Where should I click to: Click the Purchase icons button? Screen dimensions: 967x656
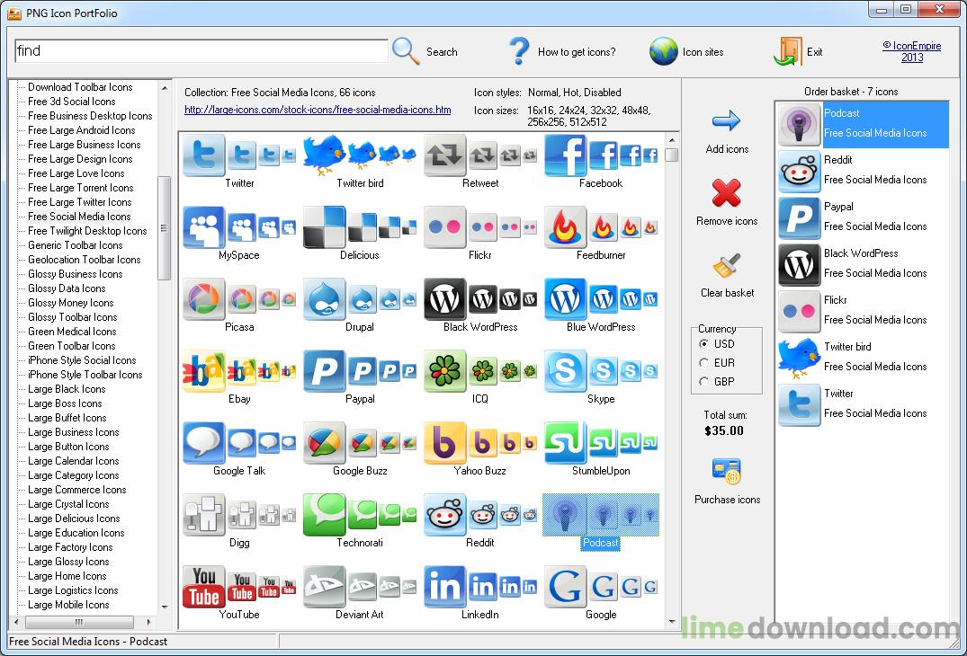click(726, 472)
